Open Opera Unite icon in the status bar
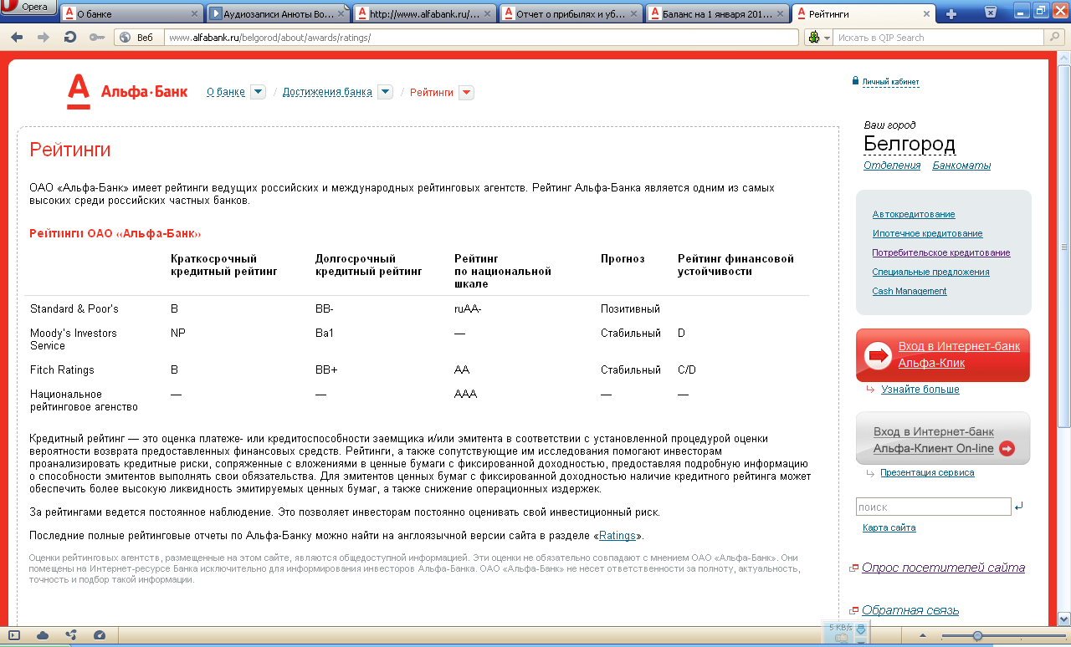The height and width of the screenshot is (647, 1071). [x=71, y=635]
